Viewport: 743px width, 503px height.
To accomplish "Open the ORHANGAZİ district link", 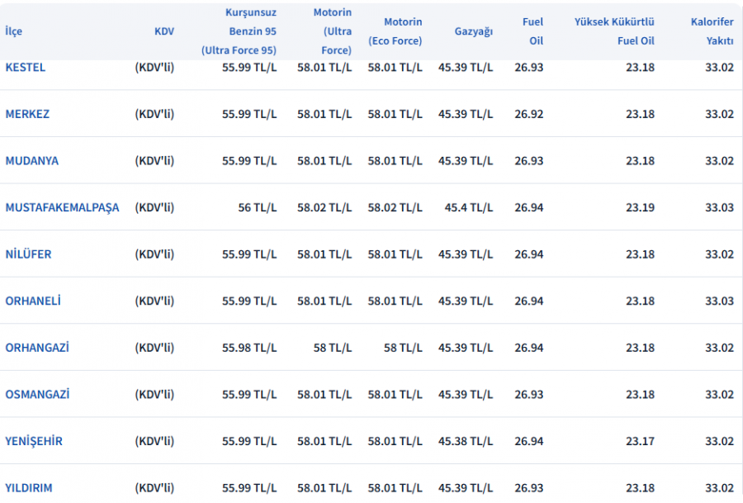I will [37, 348].
